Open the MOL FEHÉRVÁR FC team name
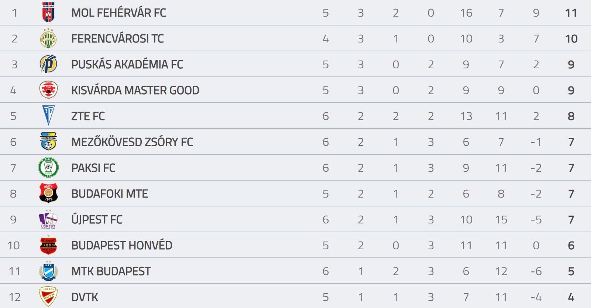The image size is (591, 308). tap(118, 13)
